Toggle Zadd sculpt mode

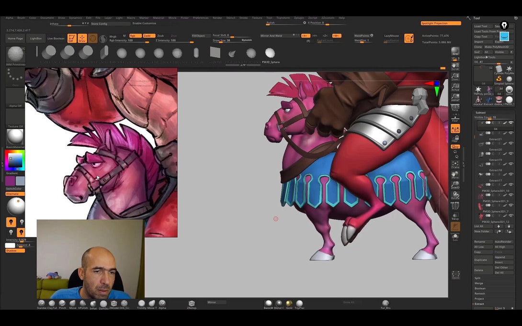coord(149,35)
